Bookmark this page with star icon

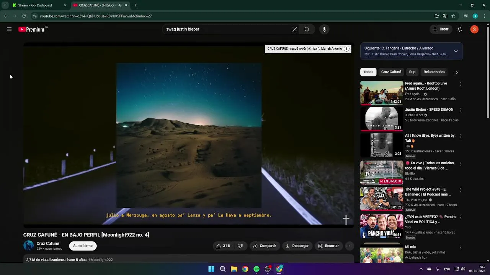(x=453, y=16)
